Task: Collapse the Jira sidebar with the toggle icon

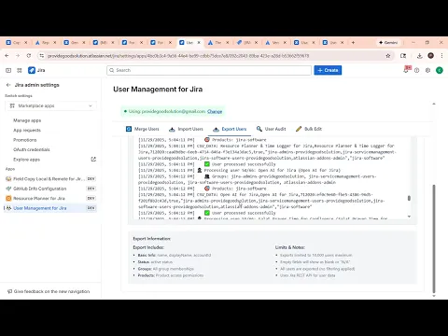Action: click(x=8, y=70)
